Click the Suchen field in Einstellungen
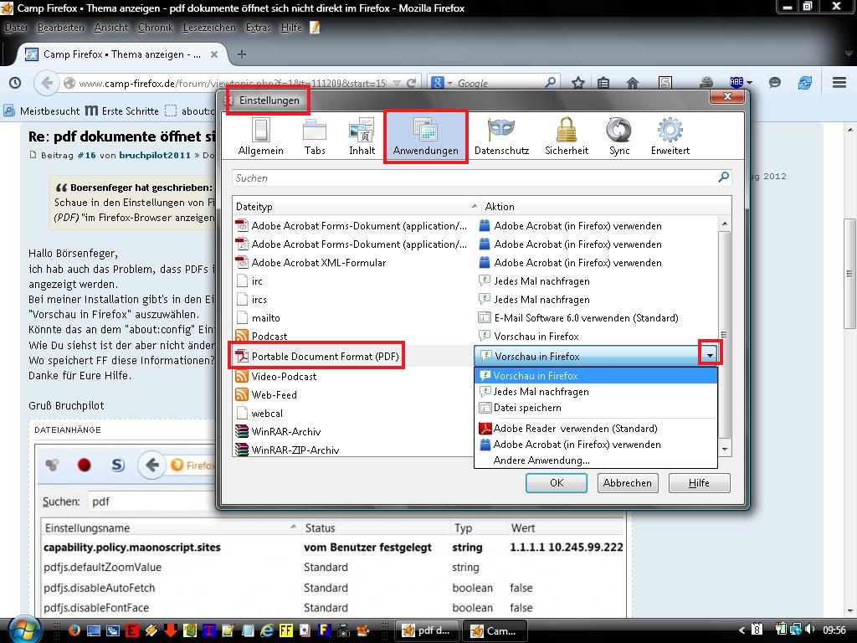The image size is (857, 643). point(475,177)
